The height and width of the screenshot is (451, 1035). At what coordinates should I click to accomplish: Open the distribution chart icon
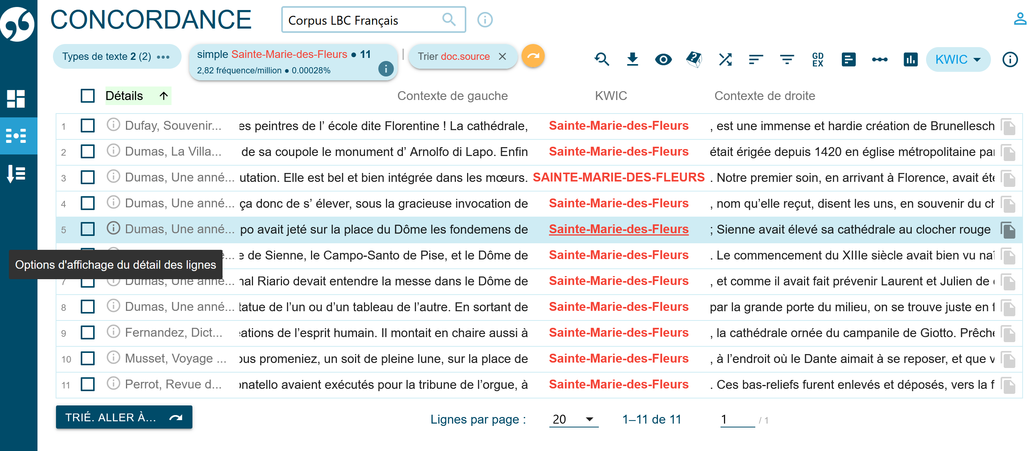click(911, 59)
